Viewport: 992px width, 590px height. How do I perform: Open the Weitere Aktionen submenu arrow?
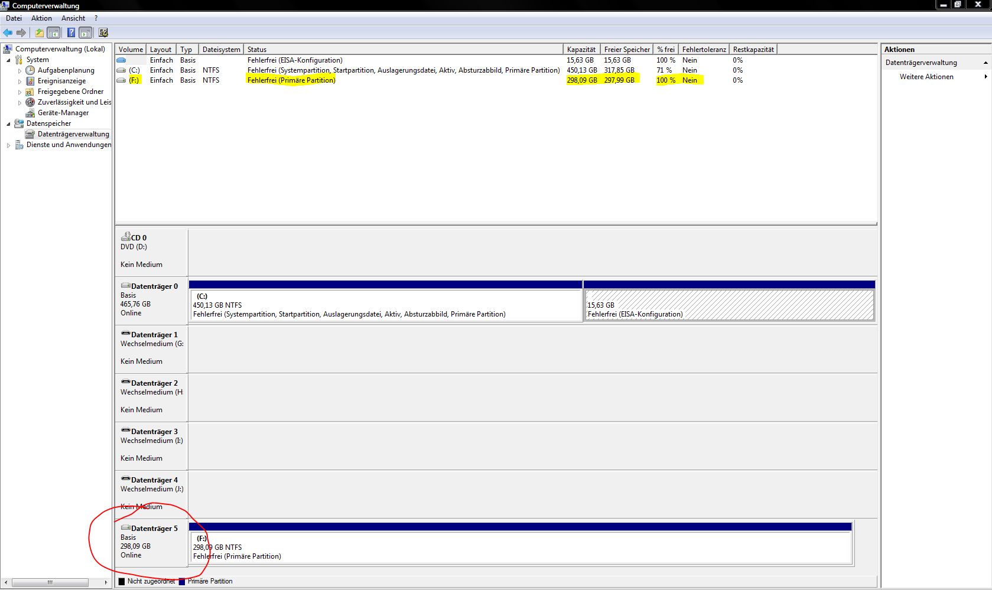[x=986, y=77]
